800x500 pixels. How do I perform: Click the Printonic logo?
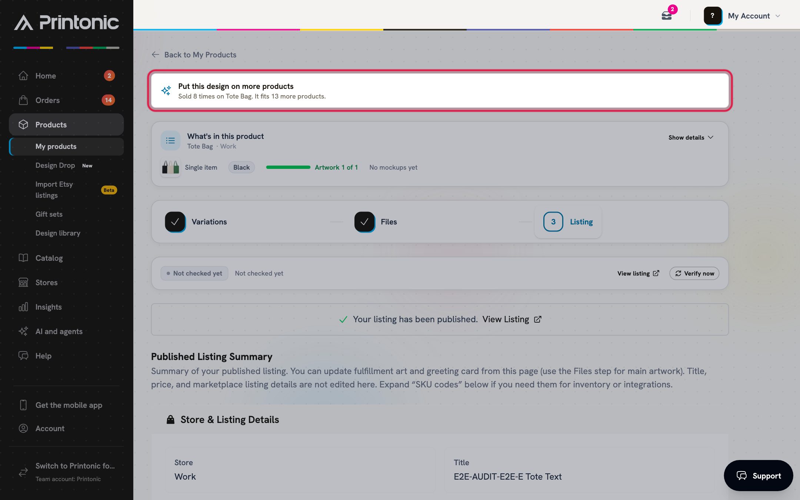[x=67, y=23]
